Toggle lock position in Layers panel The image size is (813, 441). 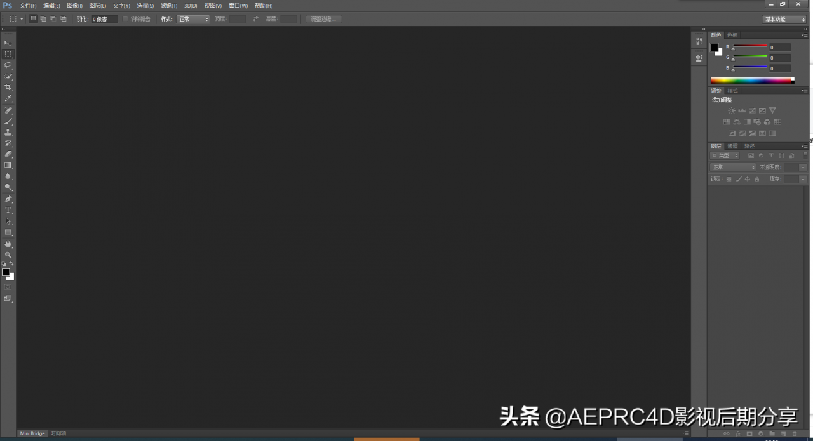pyautogui.click(x=747, y=180)
